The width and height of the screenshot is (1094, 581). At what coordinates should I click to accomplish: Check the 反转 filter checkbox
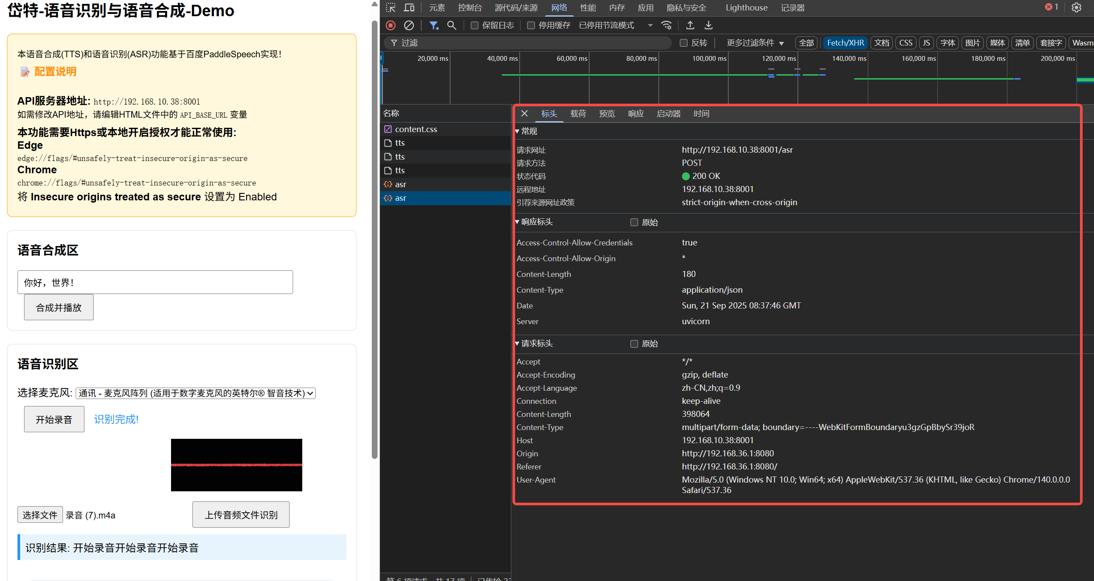(683, 43)
